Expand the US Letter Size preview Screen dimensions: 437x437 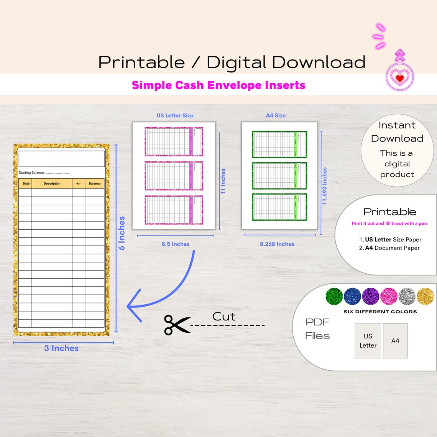click(174, 176)
